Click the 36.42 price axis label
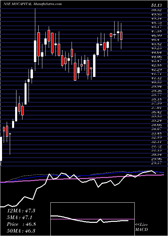Image resolution: width=168 pixels, height=236 pixels. pyautogui.click(x=156, y=112)
